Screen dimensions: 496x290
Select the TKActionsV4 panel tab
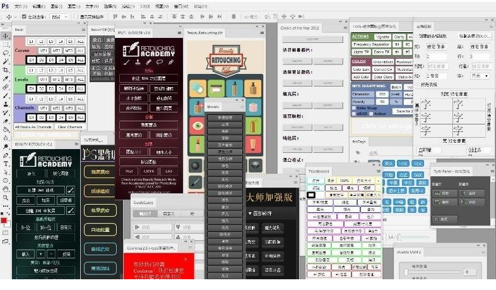click(319, 171)
